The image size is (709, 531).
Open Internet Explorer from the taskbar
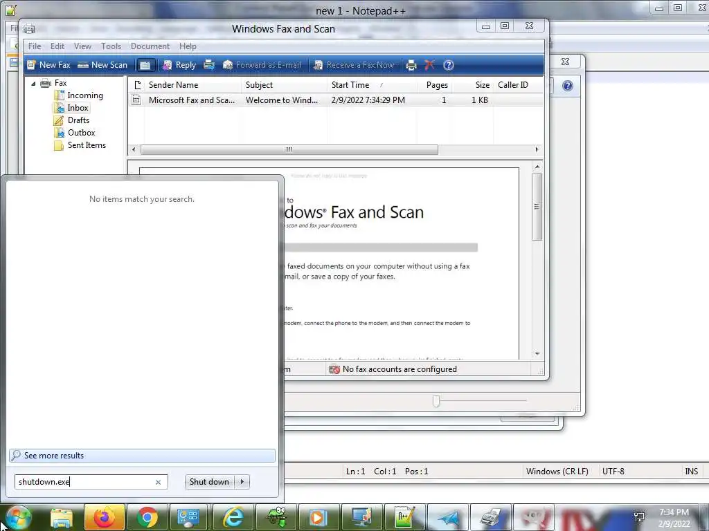233,518
